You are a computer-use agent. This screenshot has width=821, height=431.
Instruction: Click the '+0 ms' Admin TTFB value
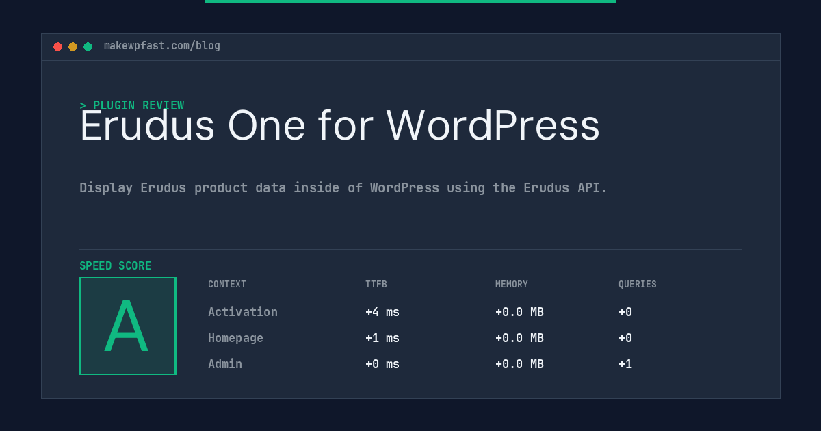click(382, 364)
